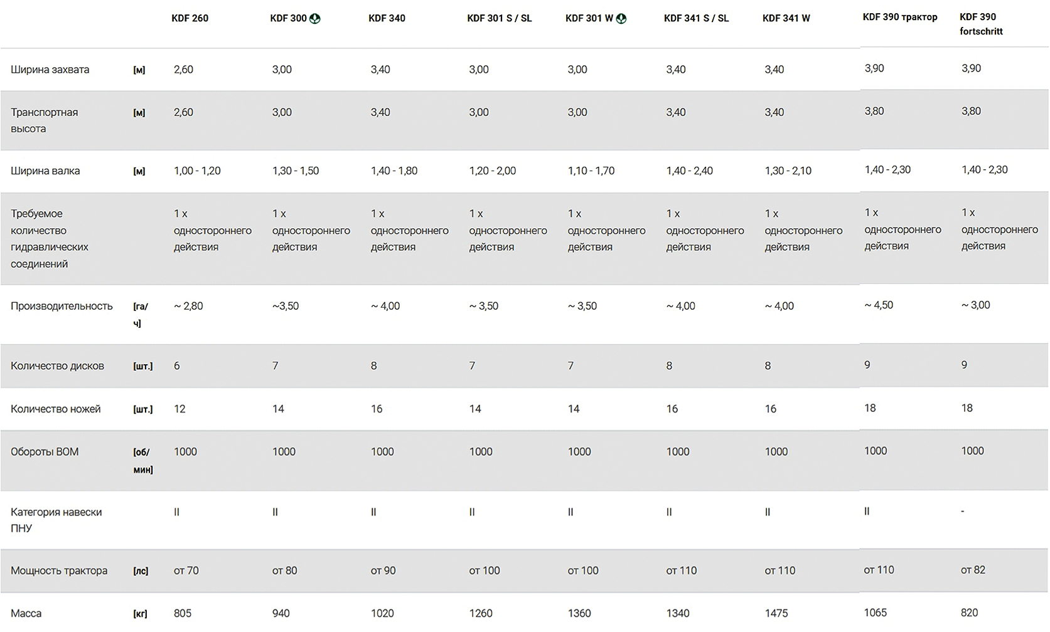Click the Мощность трактора row label
Image resolution: width=1050 pixels, height=632 pixels.
coord(59,571)
